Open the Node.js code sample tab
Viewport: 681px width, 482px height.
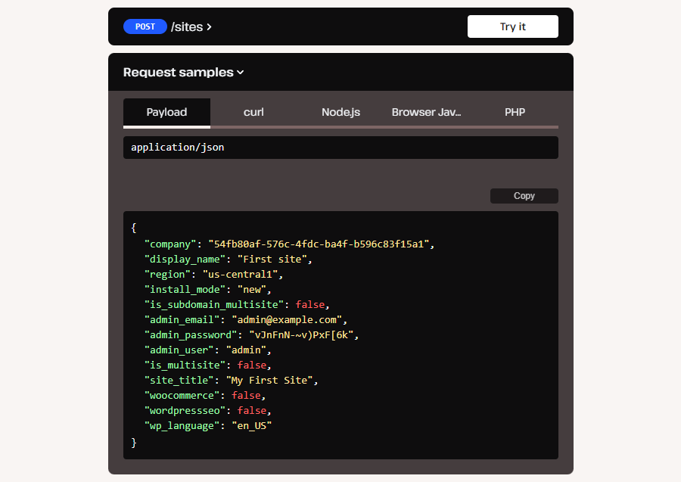[340, 112]
